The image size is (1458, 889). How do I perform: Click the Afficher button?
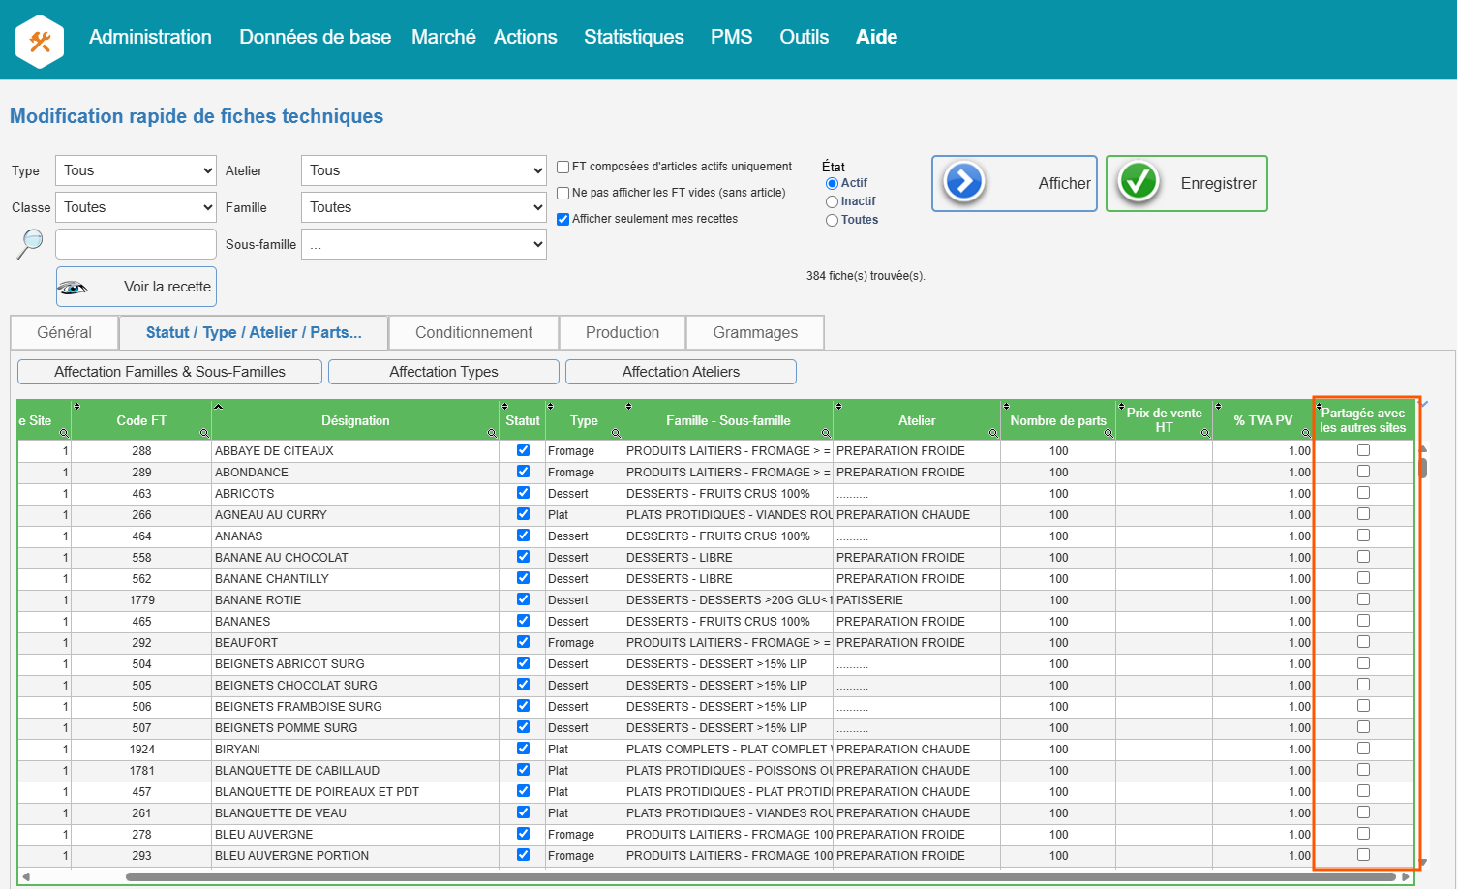pyautogui.click(x=1015, y=183)
